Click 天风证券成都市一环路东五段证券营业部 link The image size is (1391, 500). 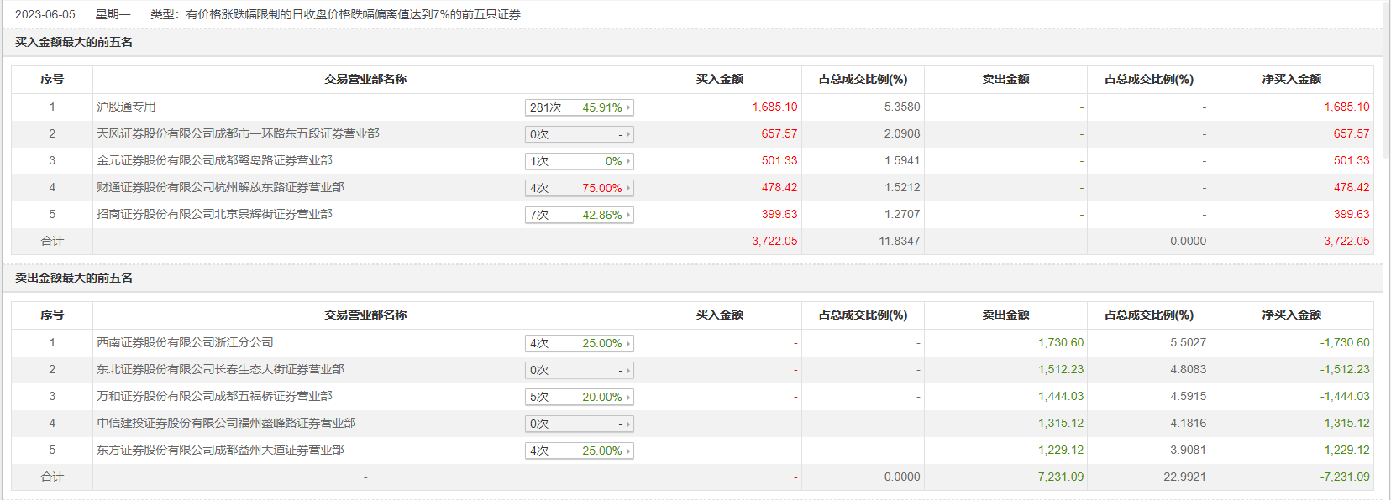point(238,133)
